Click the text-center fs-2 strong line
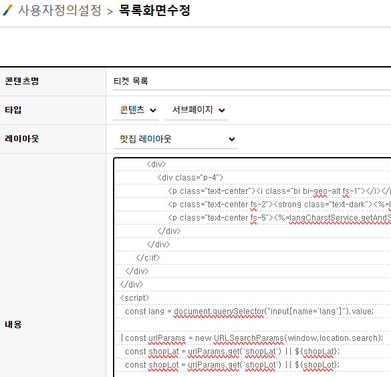 [279, 205]
